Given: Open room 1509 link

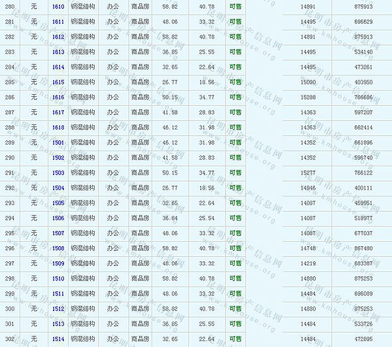Looking at the screenshot, I should (x=58, y=263).
